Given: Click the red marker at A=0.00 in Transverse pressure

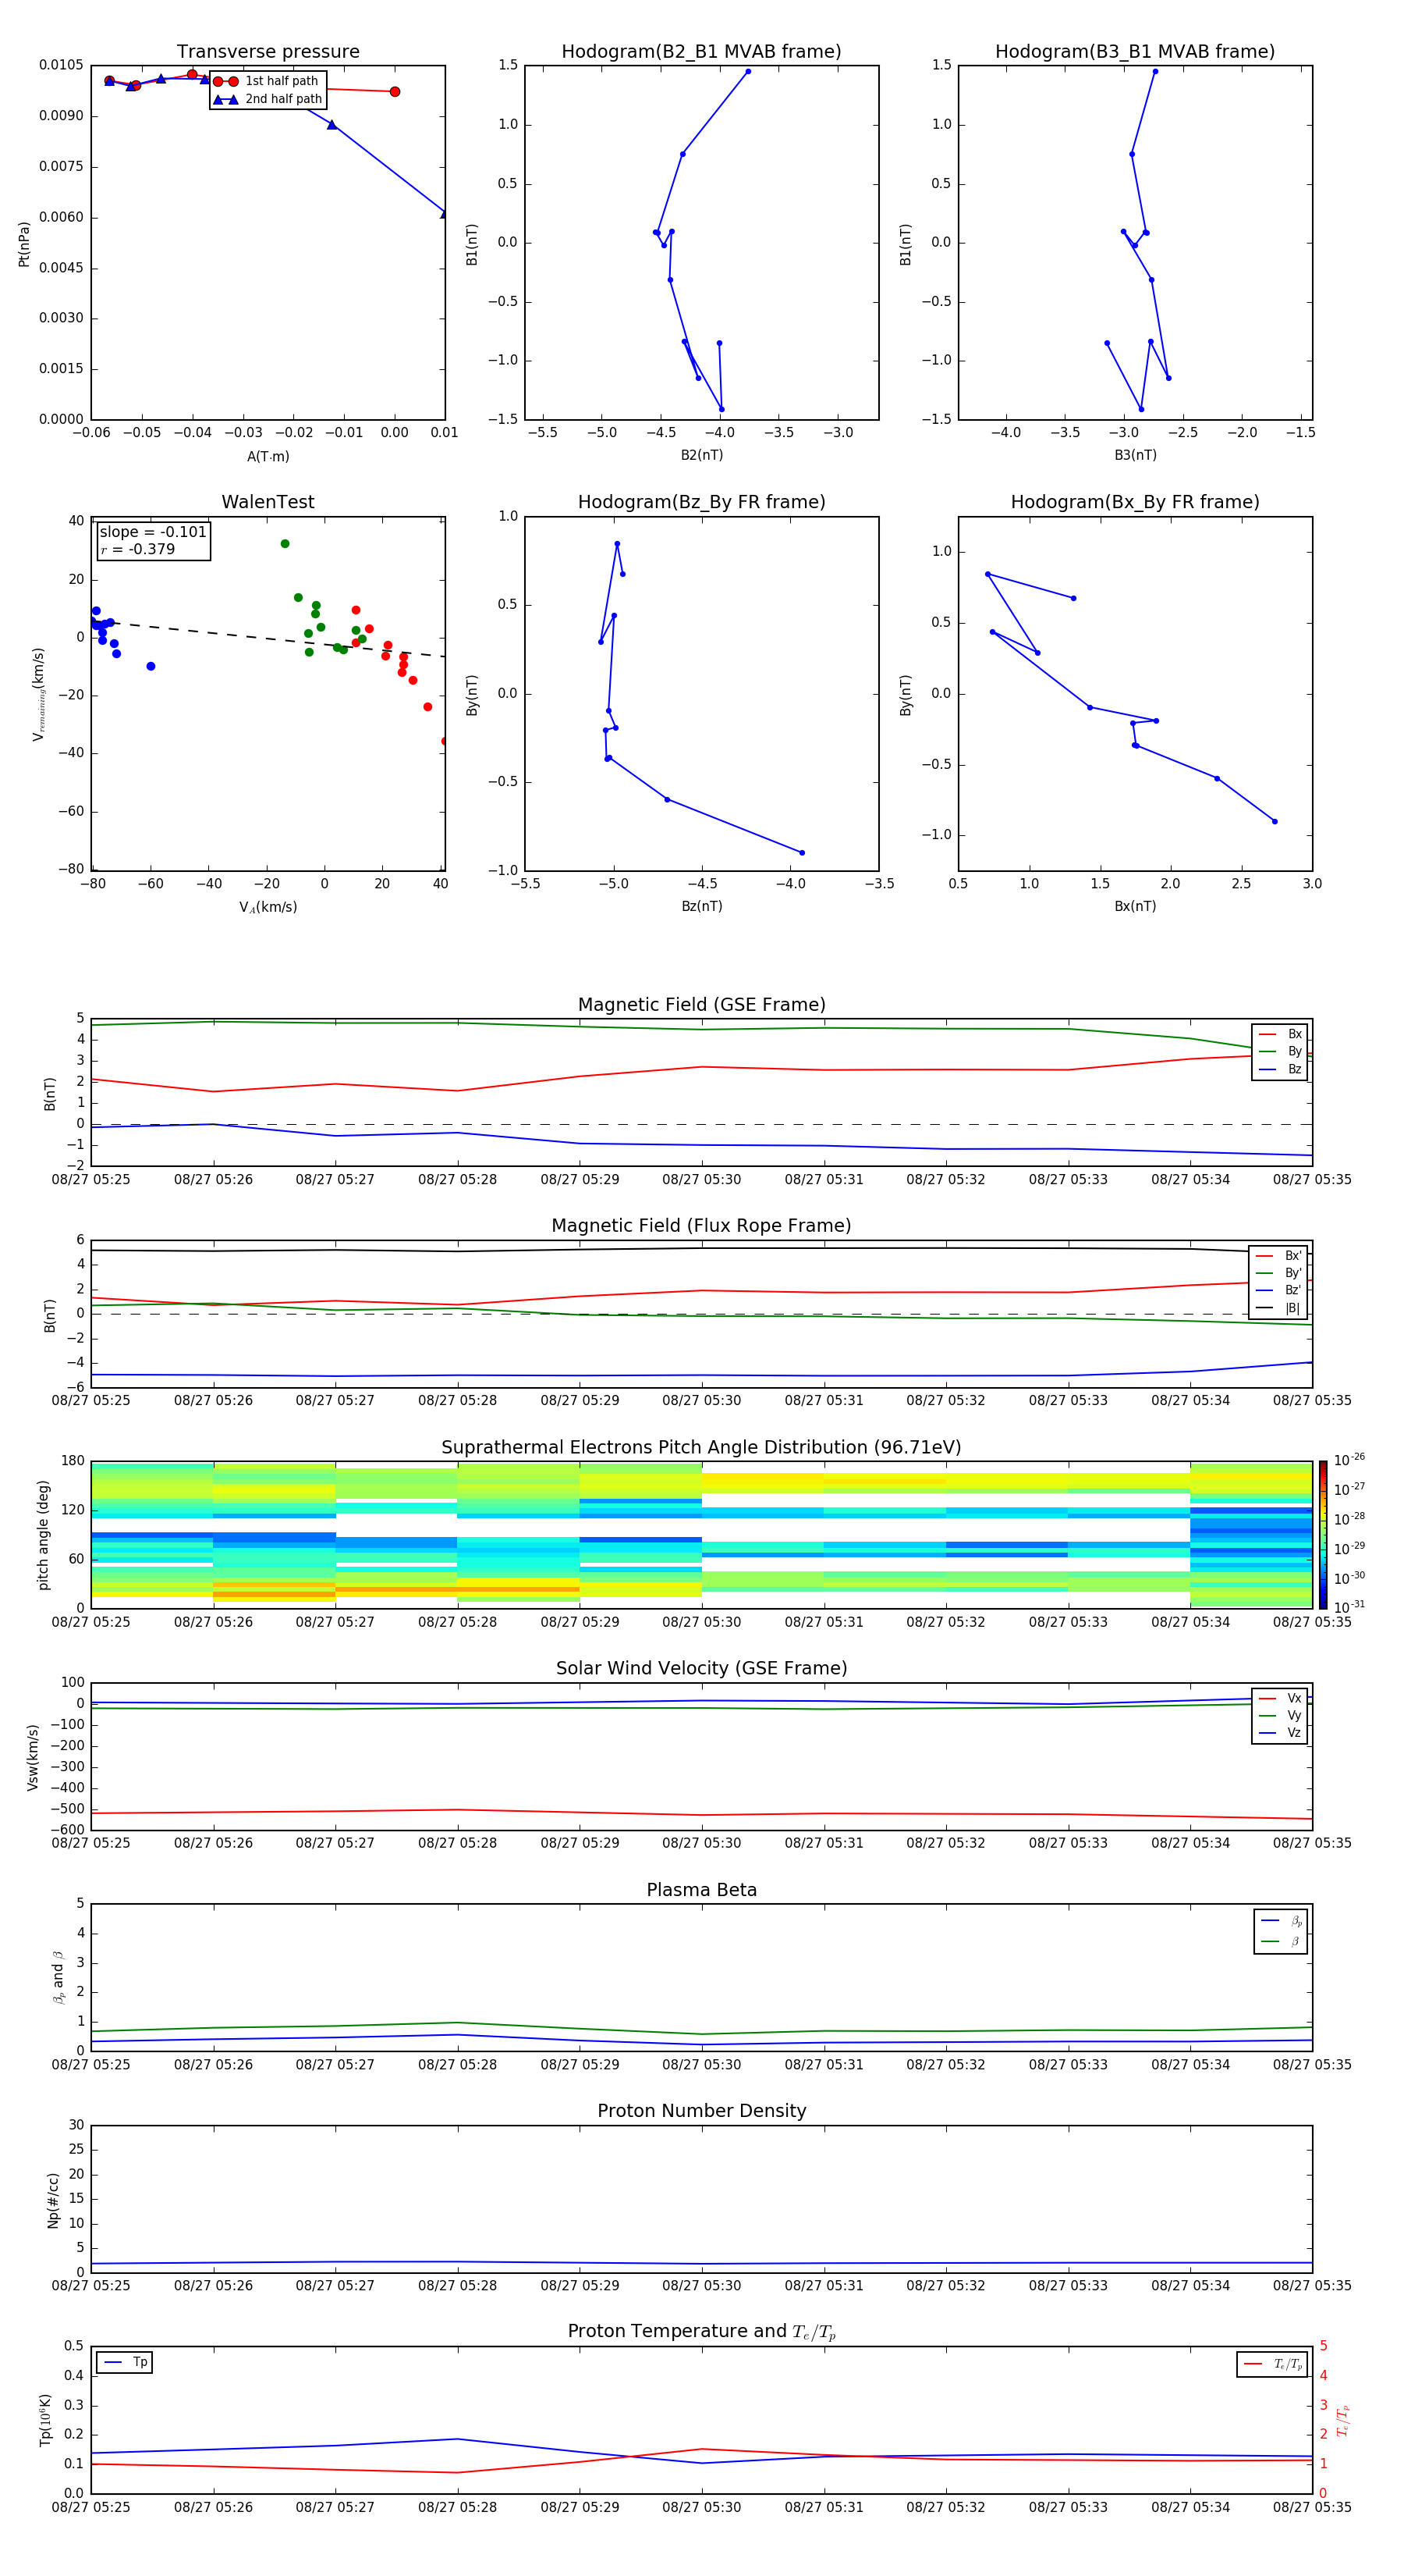Looking at the screenshot, I should coord(395,92).
